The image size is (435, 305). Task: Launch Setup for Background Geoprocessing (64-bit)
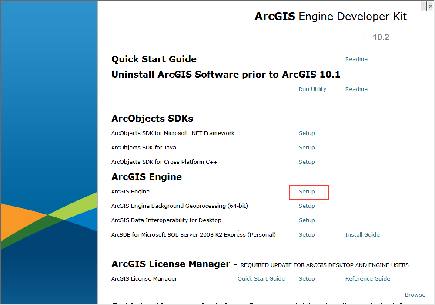(x=307, y=206)
